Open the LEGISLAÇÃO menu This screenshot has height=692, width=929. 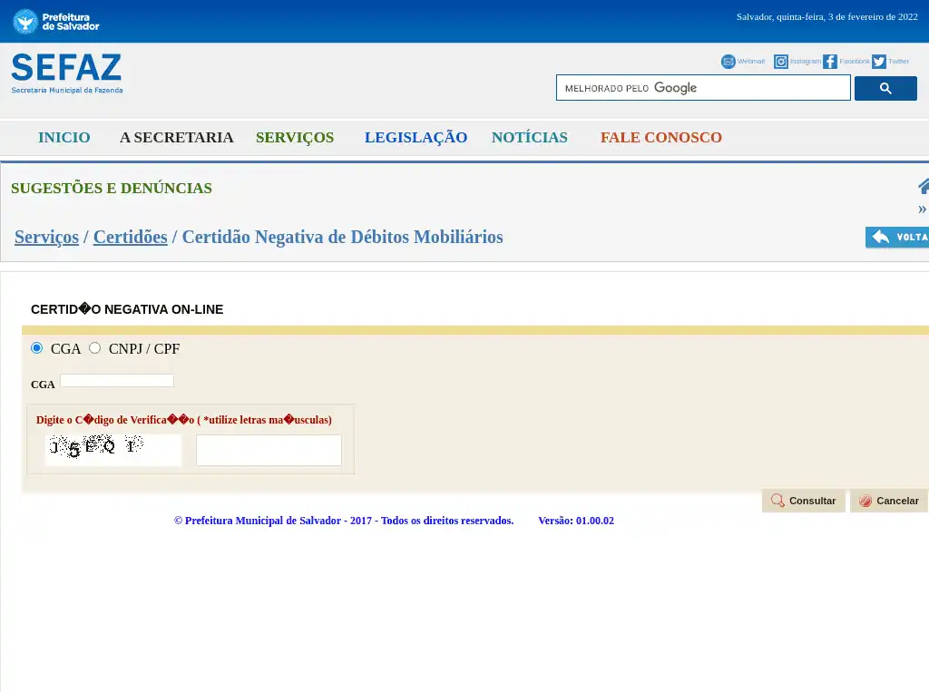(416, 138)
